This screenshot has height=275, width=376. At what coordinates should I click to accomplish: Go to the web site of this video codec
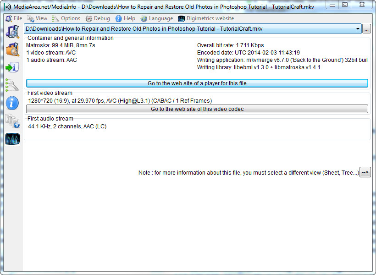[x=197, y=109]
